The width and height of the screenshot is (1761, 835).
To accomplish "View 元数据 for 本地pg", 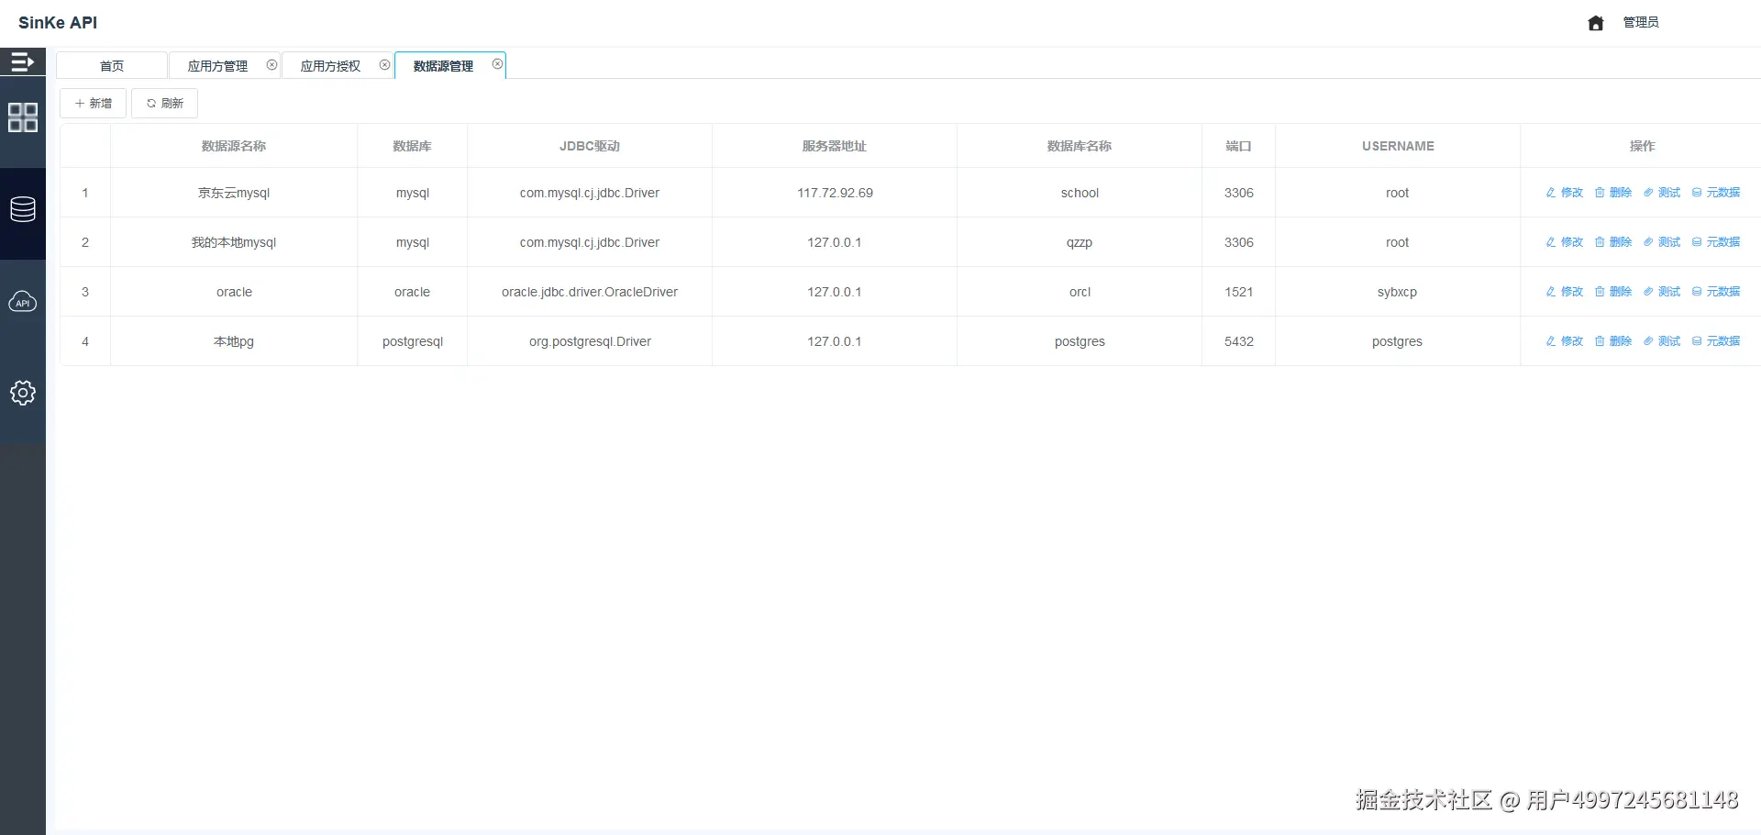I will [x=1716, y=341].
